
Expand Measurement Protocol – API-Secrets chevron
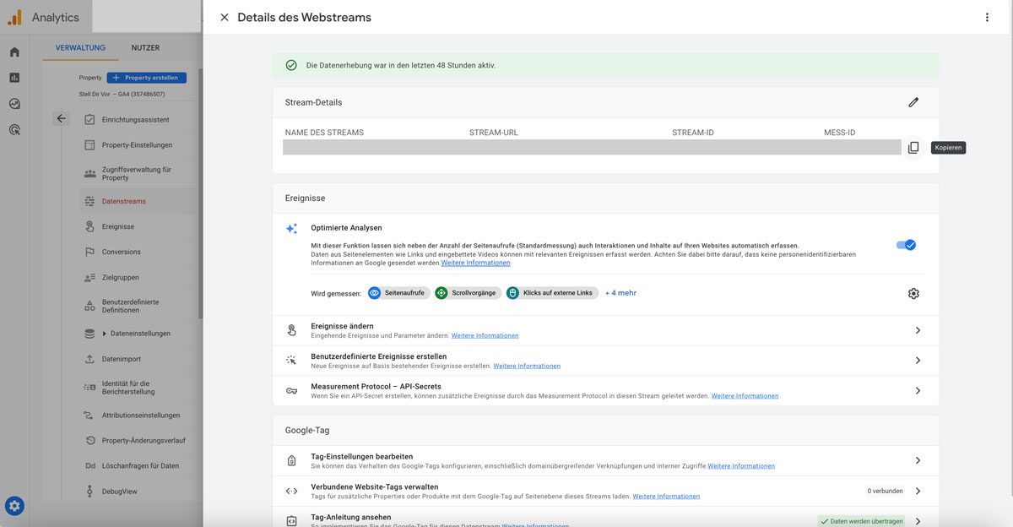[x=918, y=390]
